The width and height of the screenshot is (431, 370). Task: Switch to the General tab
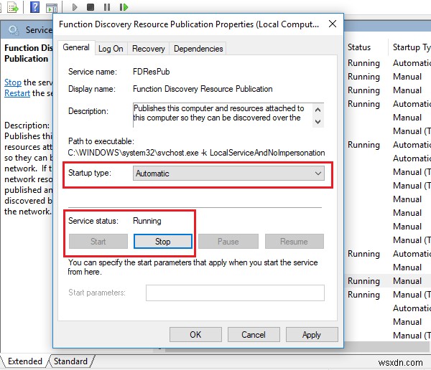coord(76,47)
